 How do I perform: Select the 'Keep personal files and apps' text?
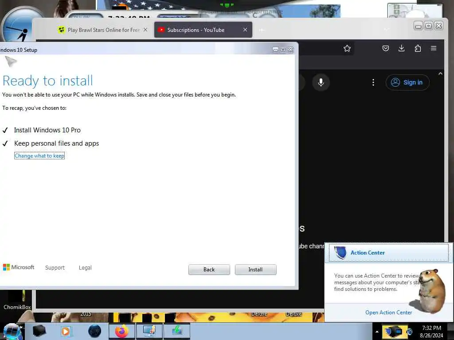point(56,143)
